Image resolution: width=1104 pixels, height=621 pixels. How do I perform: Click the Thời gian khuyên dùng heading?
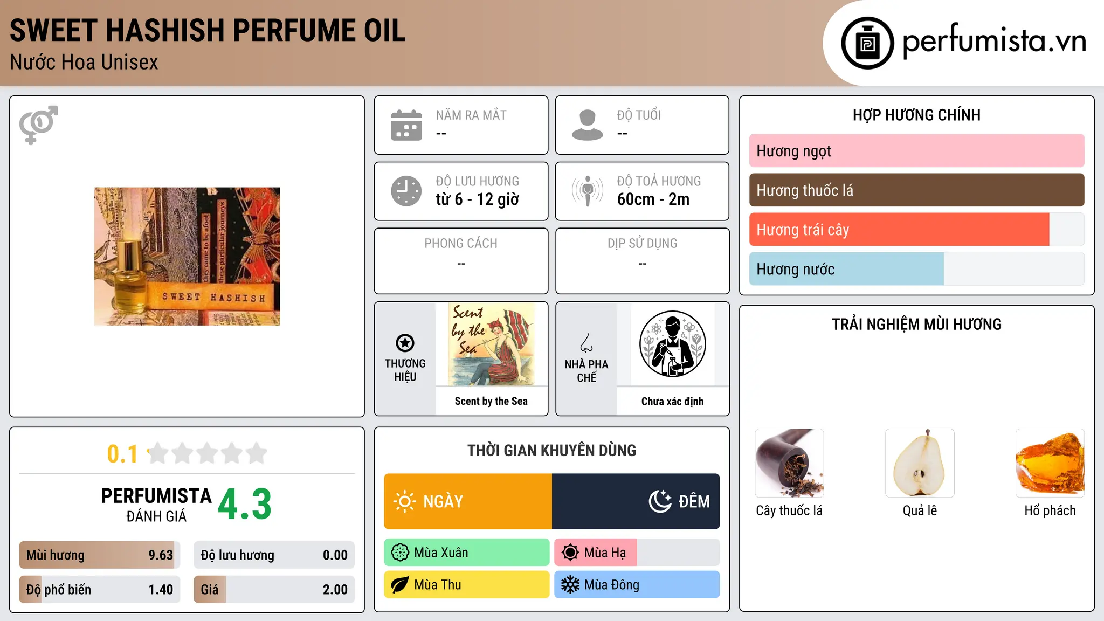coord(552,451)
